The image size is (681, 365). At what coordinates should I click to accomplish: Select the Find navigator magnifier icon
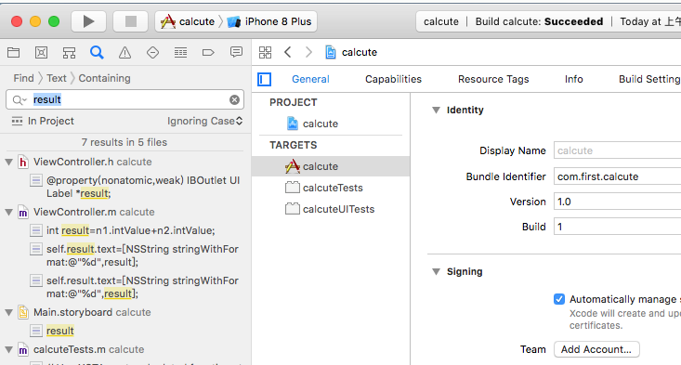[x=97, y=53]
